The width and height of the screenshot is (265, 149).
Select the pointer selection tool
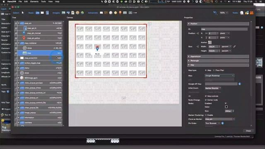23,13
